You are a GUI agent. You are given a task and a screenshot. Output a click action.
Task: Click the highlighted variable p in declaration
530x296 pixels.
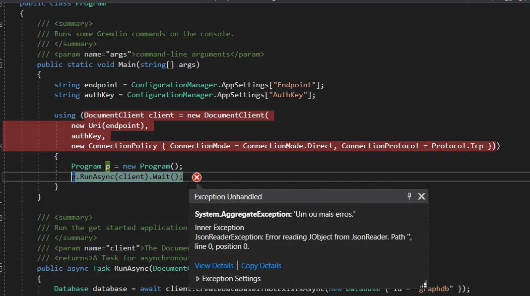pos(108,166)
